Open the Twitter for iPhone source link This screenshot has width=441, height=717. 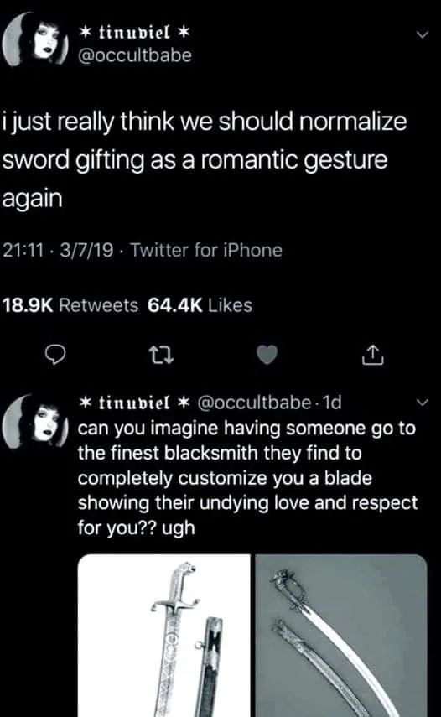[206, 250]
